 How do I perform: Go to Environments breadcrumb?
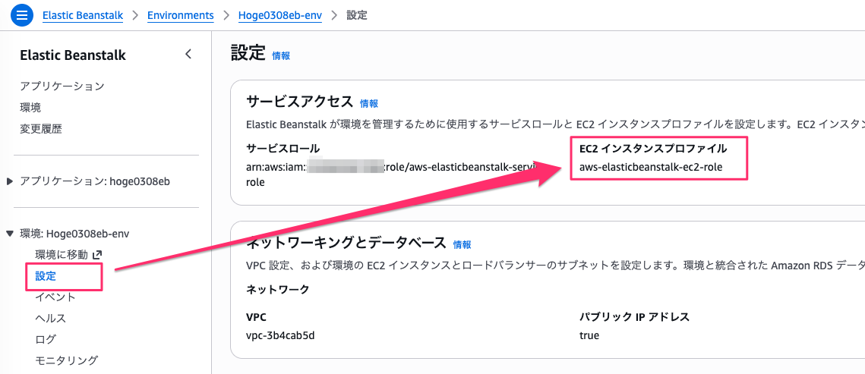(180, 15)
